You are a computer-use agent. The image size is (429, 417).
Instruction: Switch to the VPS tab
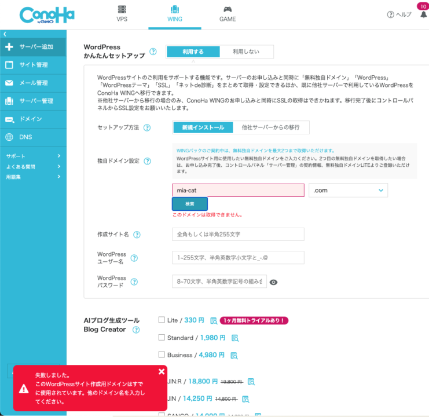click(x=122, y=14)
